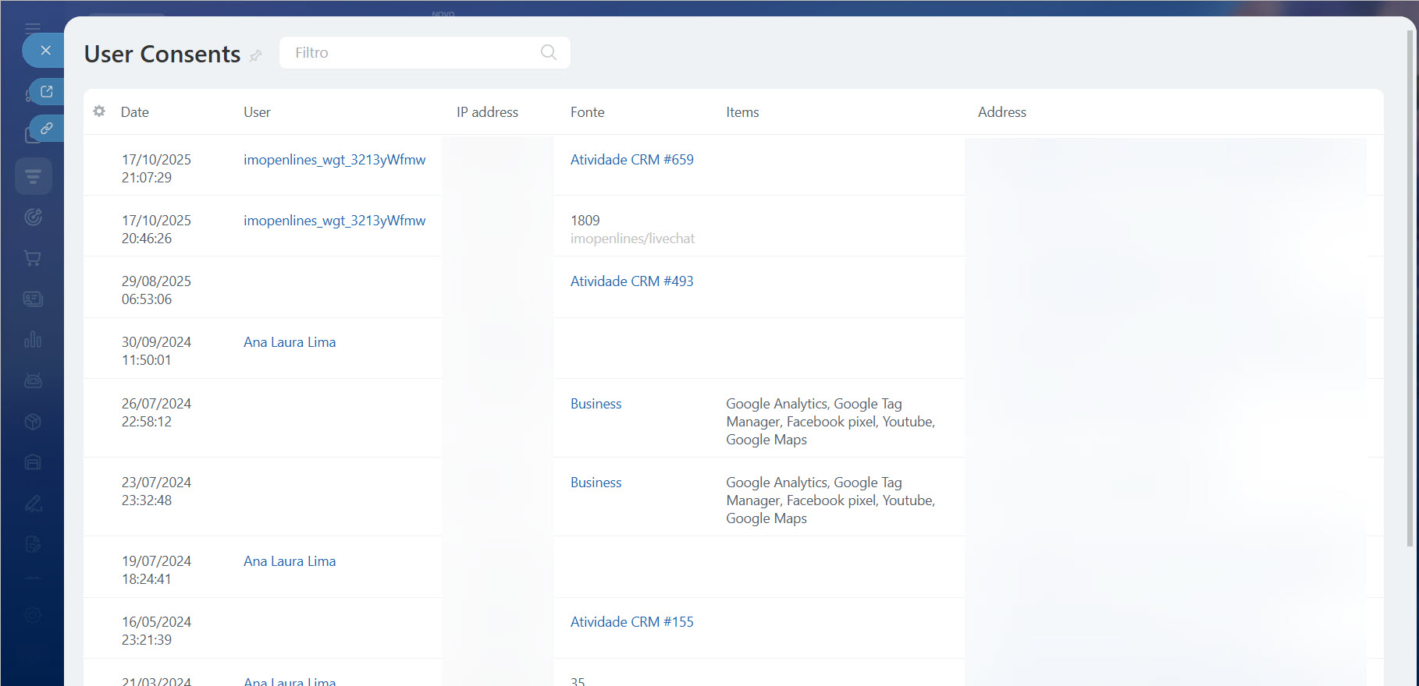Open the robot automation sidebar icon
The width and height of the screenshot is (1419, 686).
point(33,380)
